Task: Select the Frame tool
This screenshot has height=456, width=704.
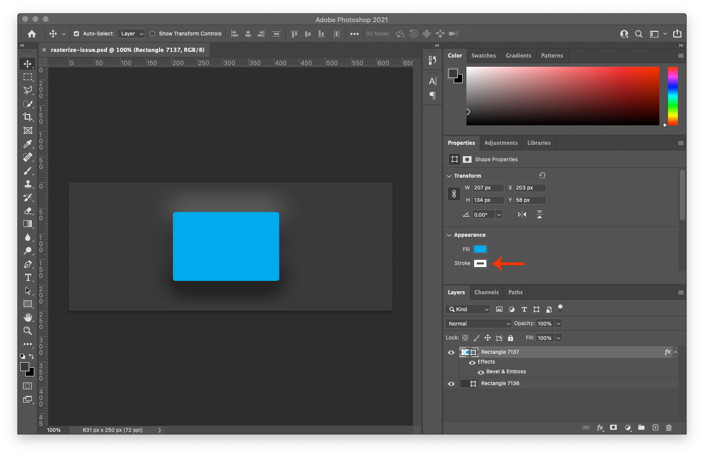Action: point(28,130)
